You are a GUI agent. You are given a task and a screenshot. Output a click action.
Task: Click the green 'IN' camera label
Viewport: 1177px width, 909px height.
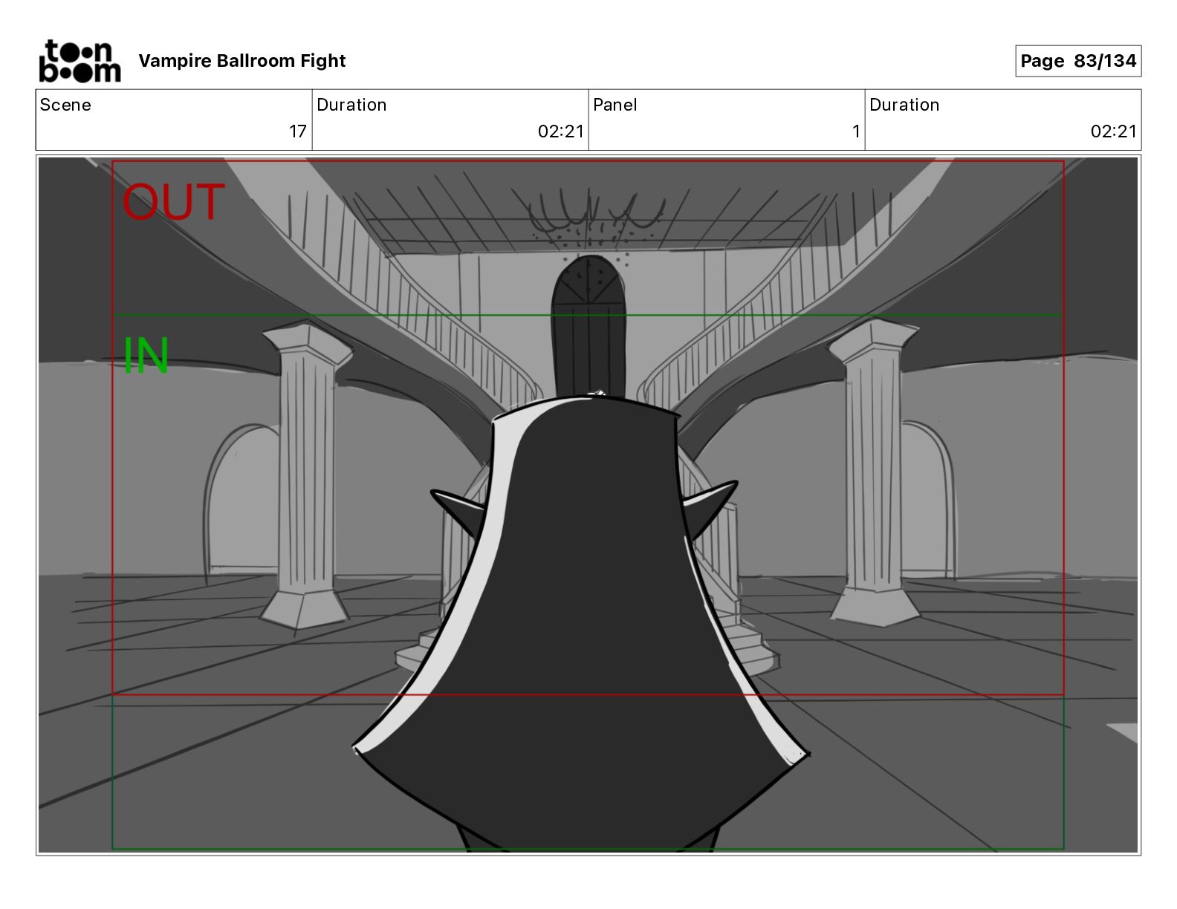(146, 356)
